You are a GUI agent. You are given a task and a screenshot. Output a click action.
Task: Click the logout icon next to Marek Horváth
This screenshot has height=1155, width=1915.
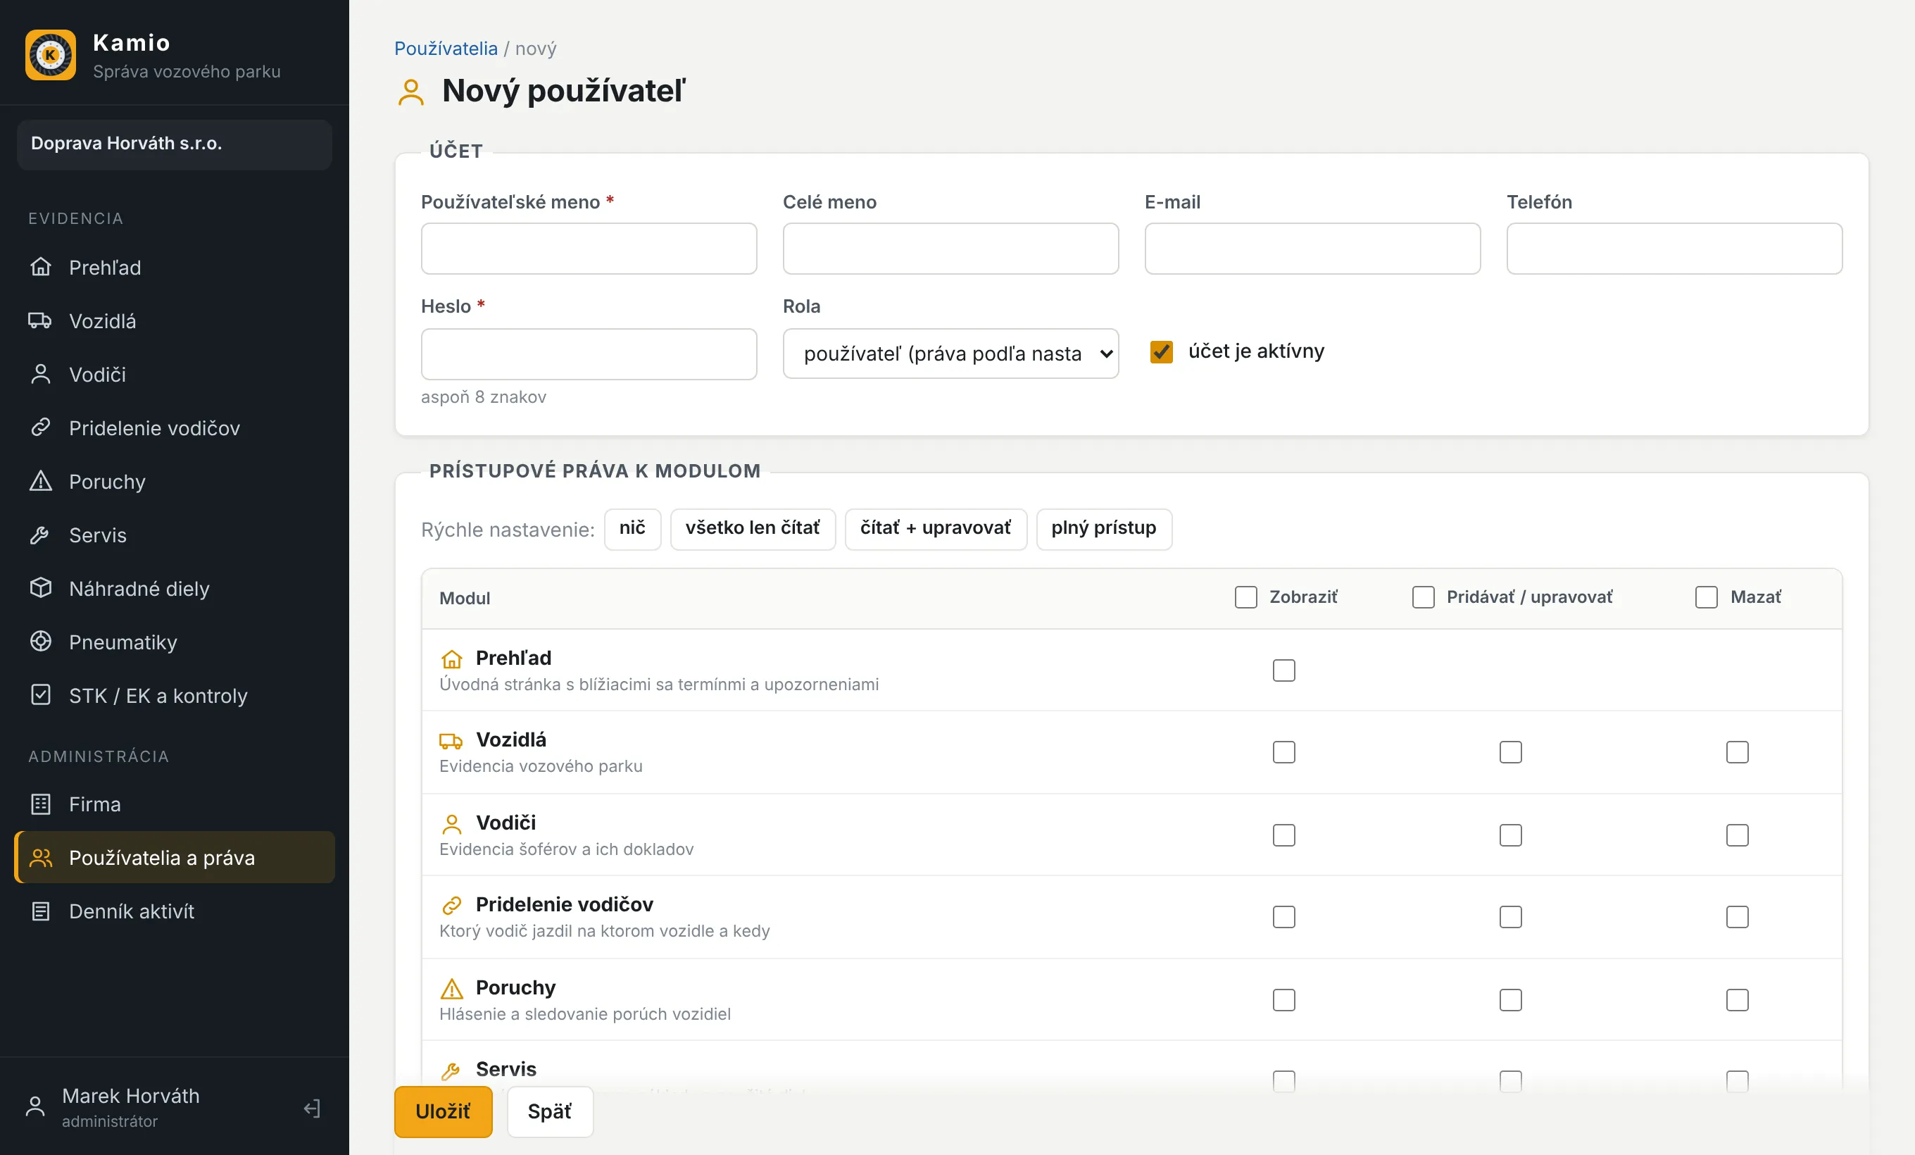click(312, 1109)
